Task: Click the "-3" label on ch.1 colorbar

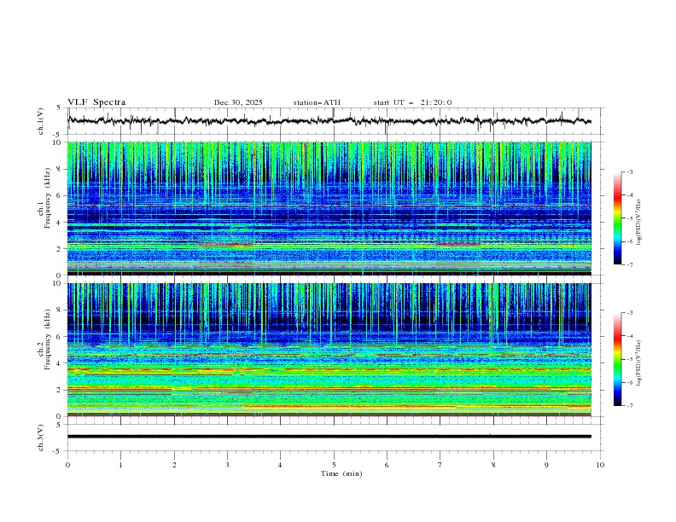Action: coord(630,172)
